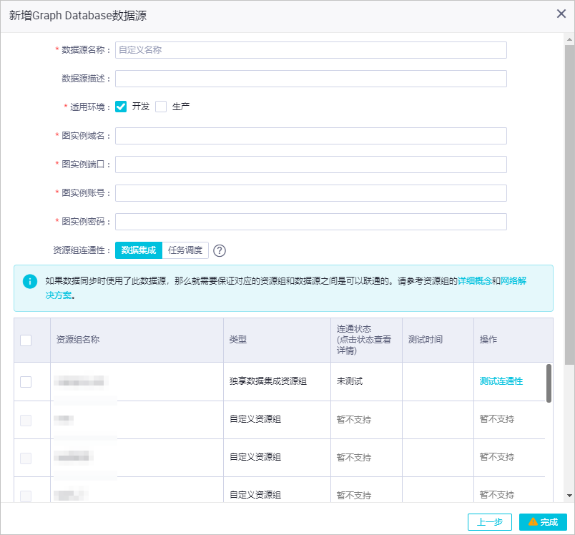This screenshot has width=575, height=535.
Task: Enable the 生产 environment checkbox
Action: [x=161, y=107]
